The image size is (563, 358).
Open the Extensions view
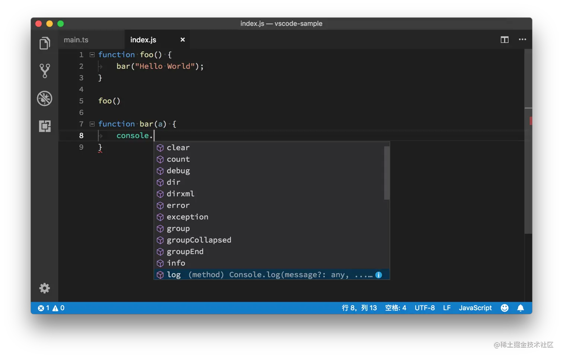45,126
